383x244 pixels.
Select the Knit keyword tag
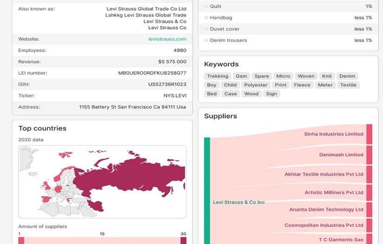pyautogui.click(x=327, y=76)
